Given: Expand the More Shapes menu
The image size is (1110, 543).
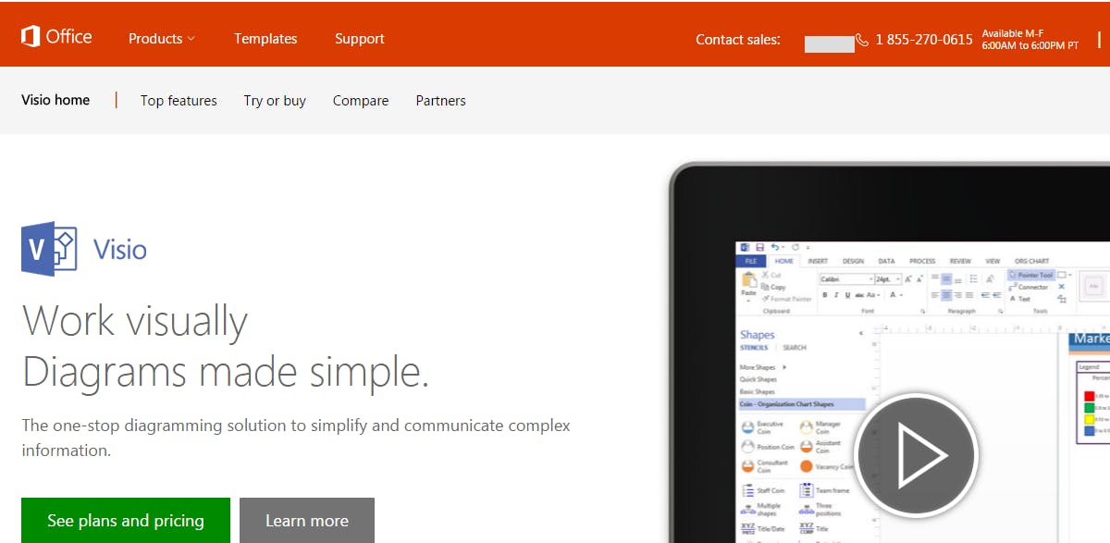Looking at the screenshot, I should click(758, 365).
